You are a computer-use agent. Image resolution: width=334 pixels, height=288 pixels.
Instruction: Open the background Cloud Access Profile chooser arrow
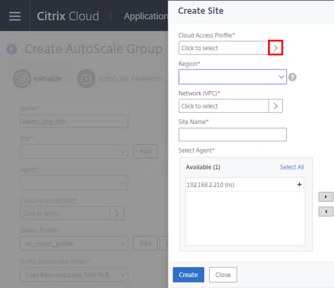click(x=117, y=213)
